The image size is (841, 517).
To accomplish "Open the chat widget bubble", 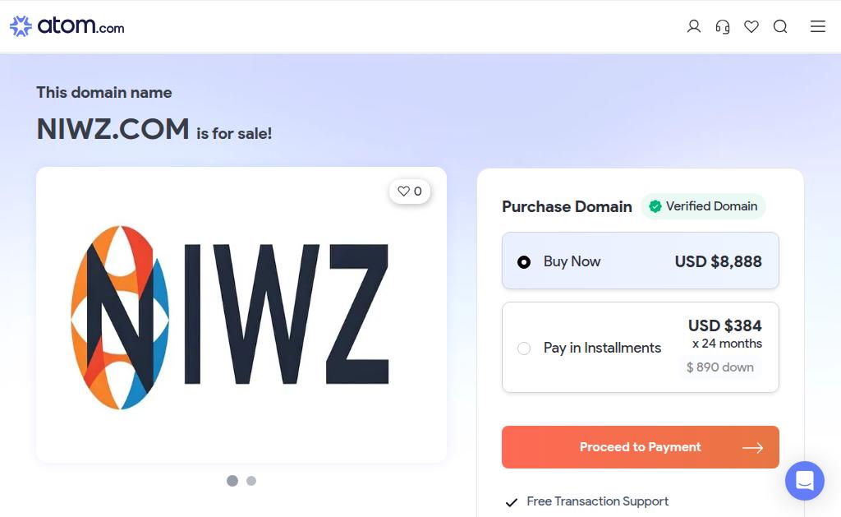I will [x=805, y=481].
